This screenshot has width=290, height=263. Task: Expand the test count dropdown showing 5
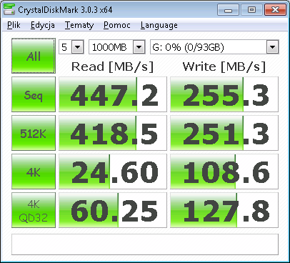[78, 47]
